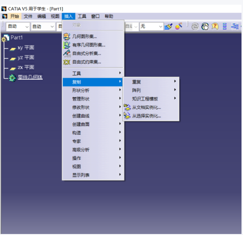Image resolution: width=243 pixels, height=235 pixels.
Task: Choose 有序几何图形集... menu entry
Action: click(x=93, y=45)
